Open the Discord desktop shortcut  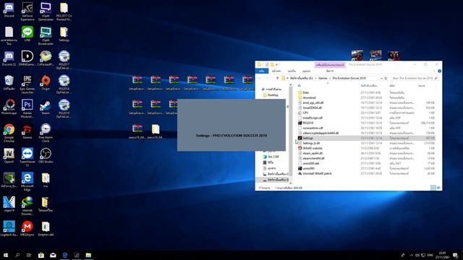point(9,9)
